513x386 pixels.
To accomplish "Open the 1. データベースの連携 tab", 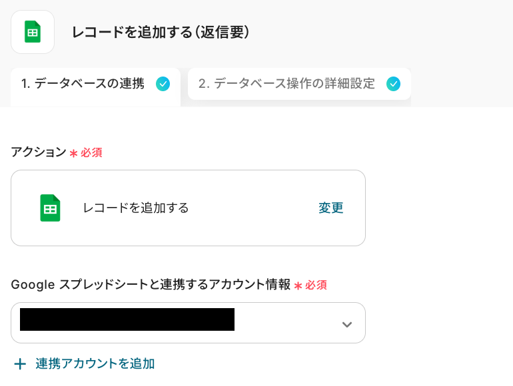I will tap(83, 84).
